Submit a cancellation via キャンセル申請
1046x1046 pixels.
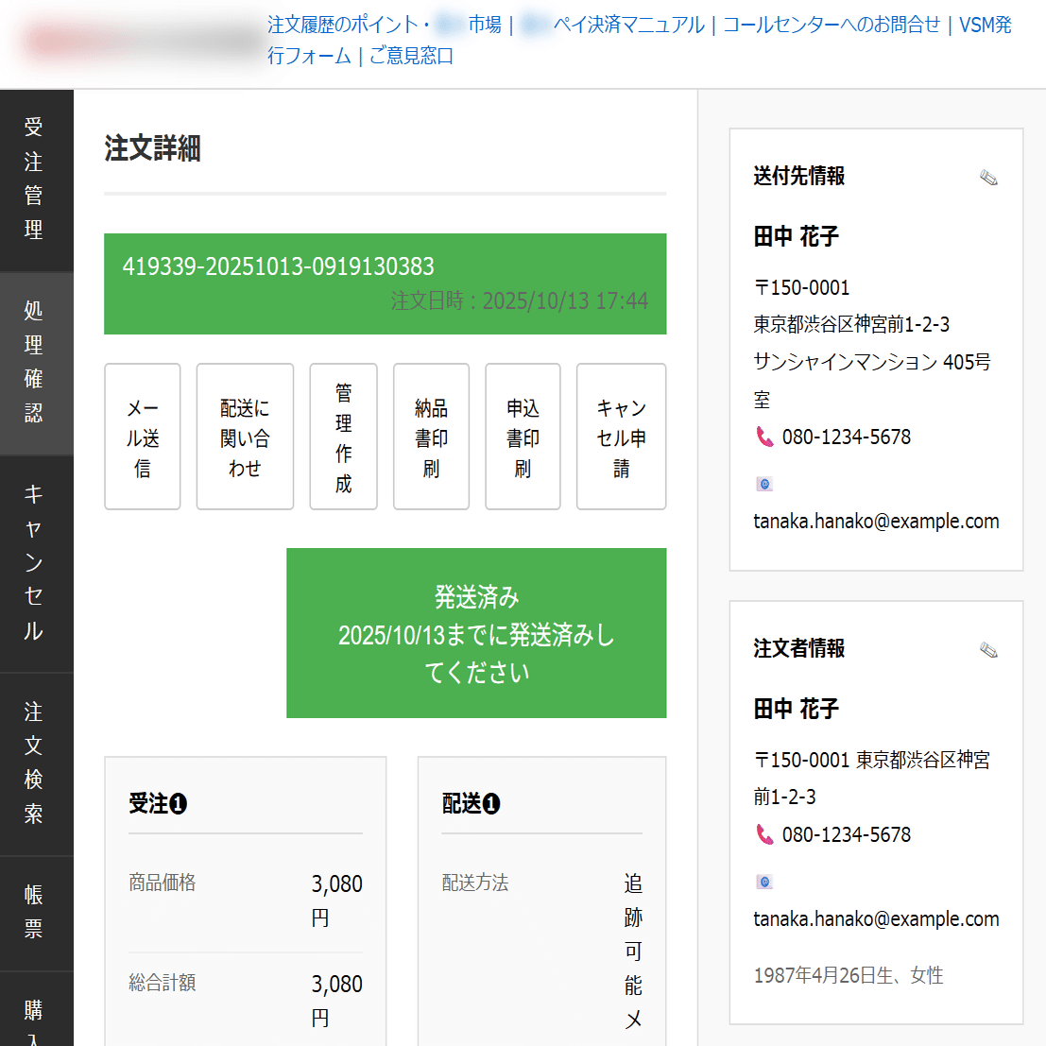[621, 436]
